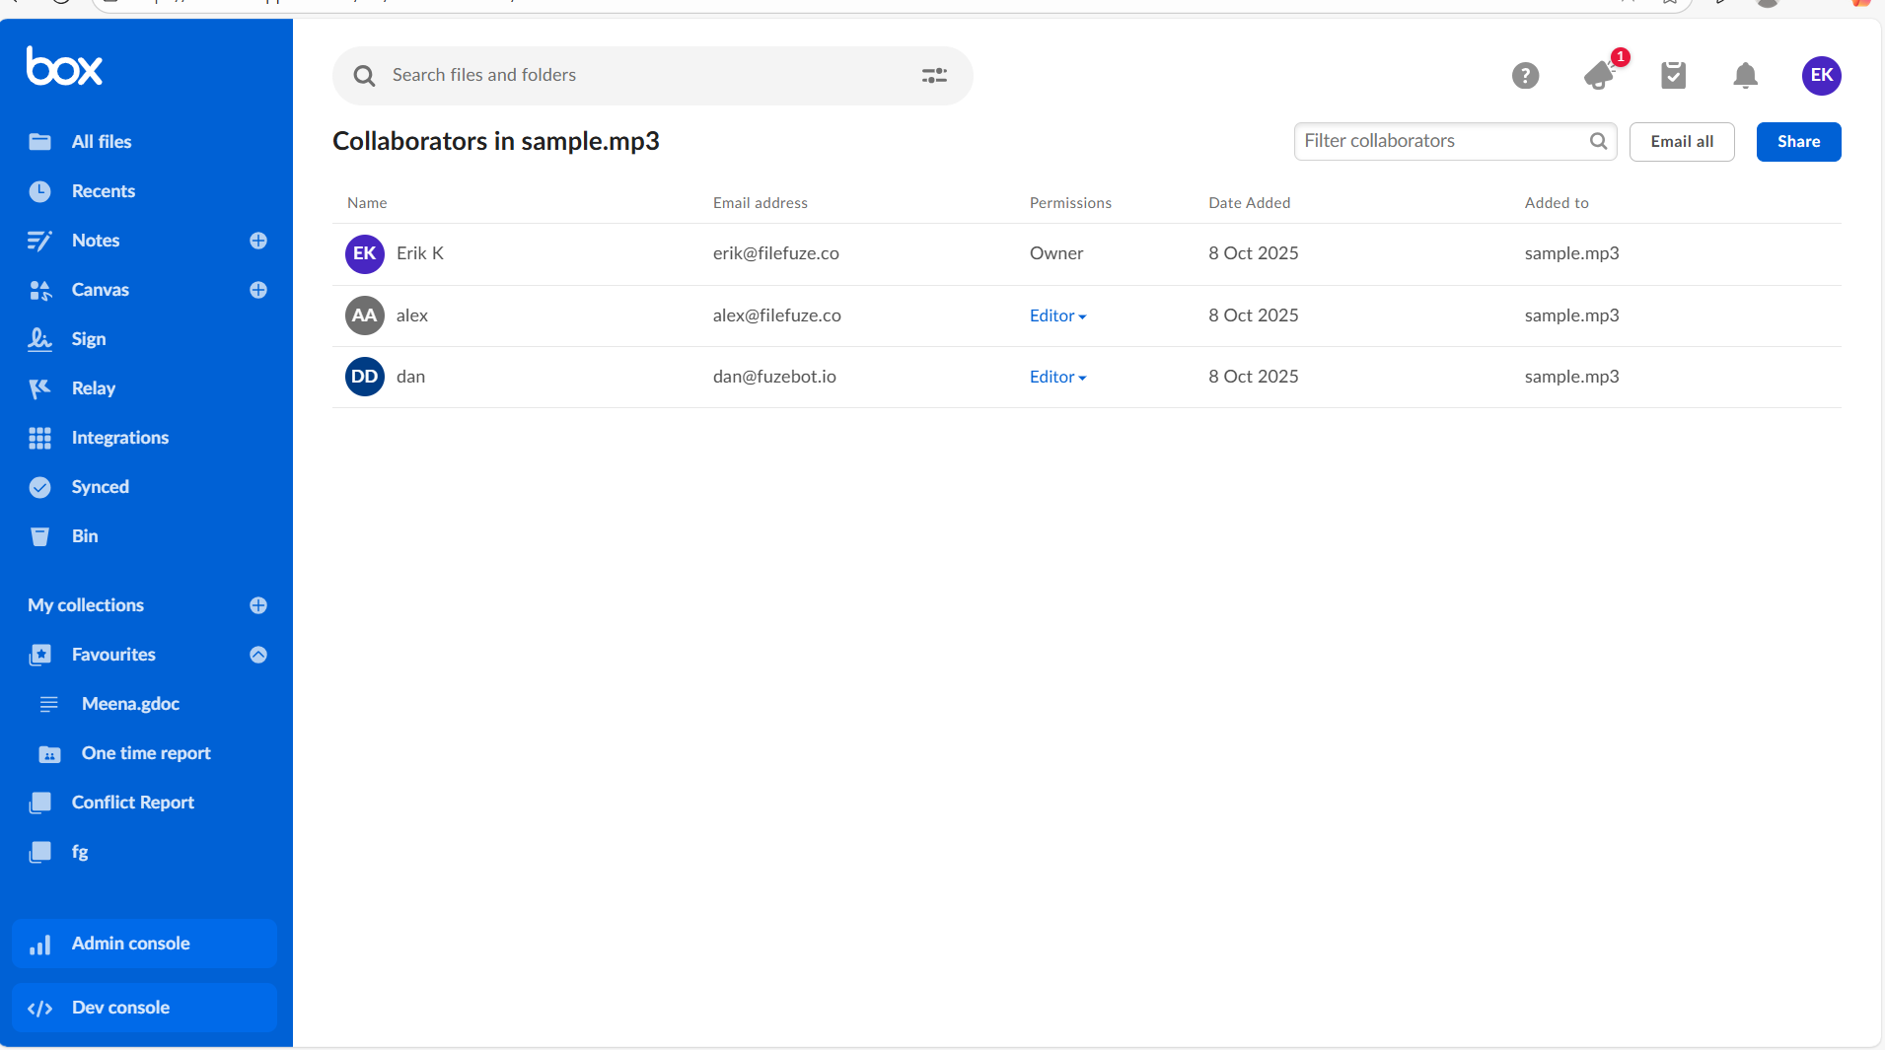Open the notifications bell icon
Viewport: 1885px width, 1050px height.
click(x=1745, y=76)
